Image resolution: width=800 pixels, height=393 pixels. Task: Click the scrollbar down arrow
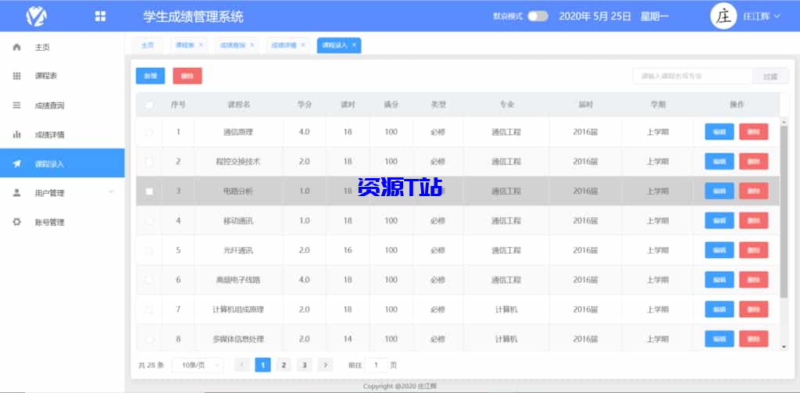click(784, 347)
